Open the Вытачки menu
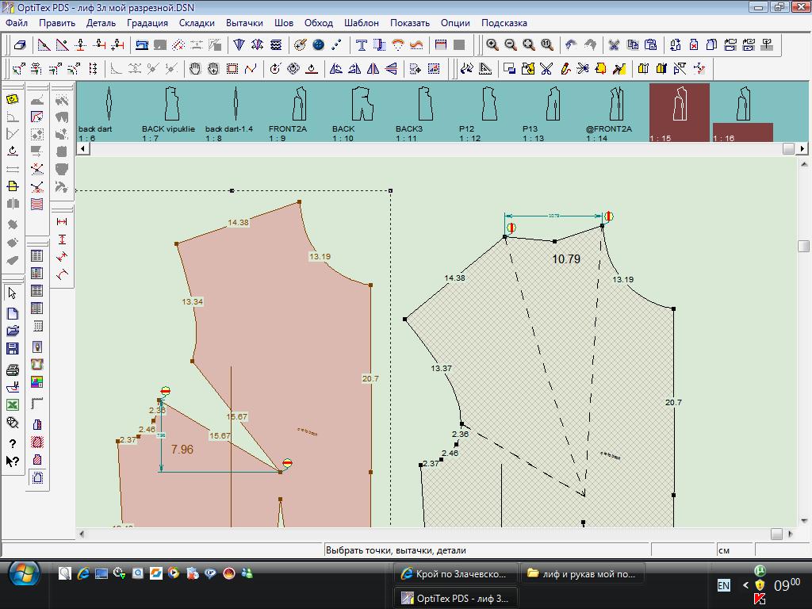This screenshot has height=609, width=812. tap(244, 23)
